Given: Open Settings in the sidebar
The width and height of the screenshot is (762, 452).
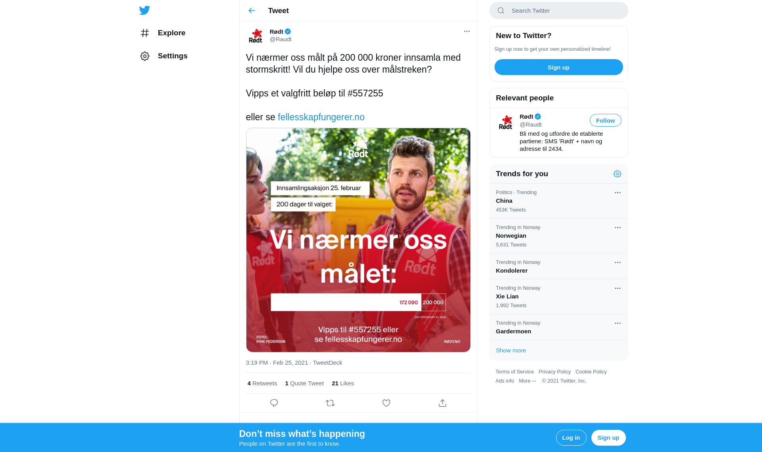Looking at the screenshot, I should coord(164,56).
